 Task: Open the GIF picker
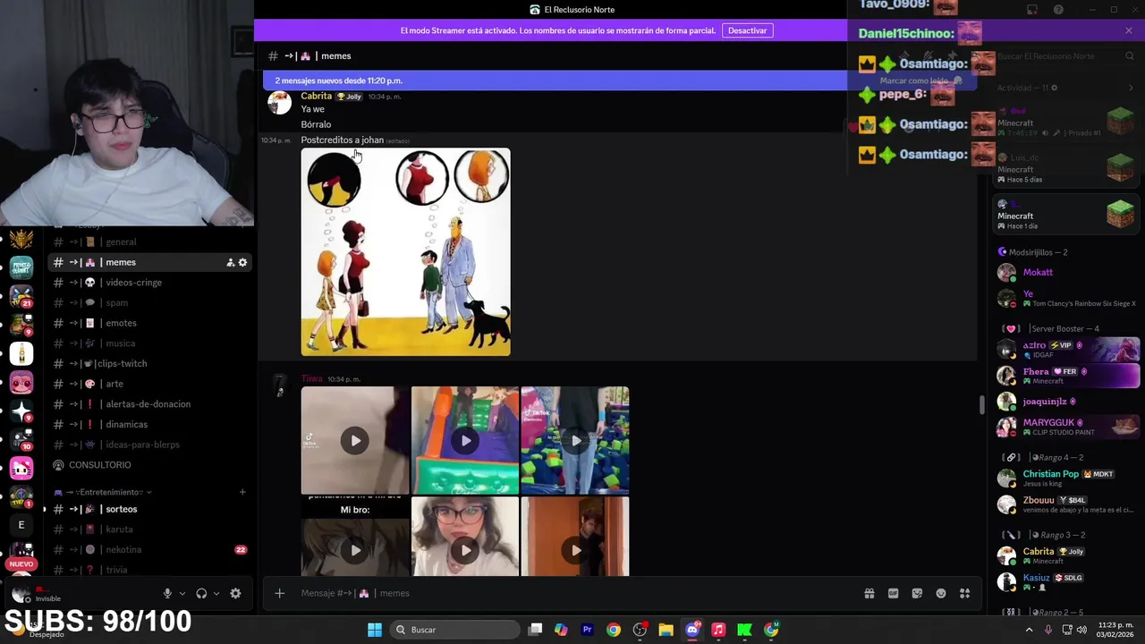click(x=893, y=593)
